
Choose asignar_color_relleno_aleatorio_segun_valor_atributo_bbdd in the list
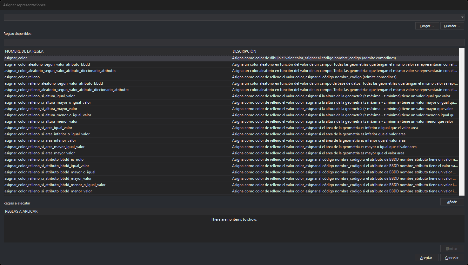231,83
